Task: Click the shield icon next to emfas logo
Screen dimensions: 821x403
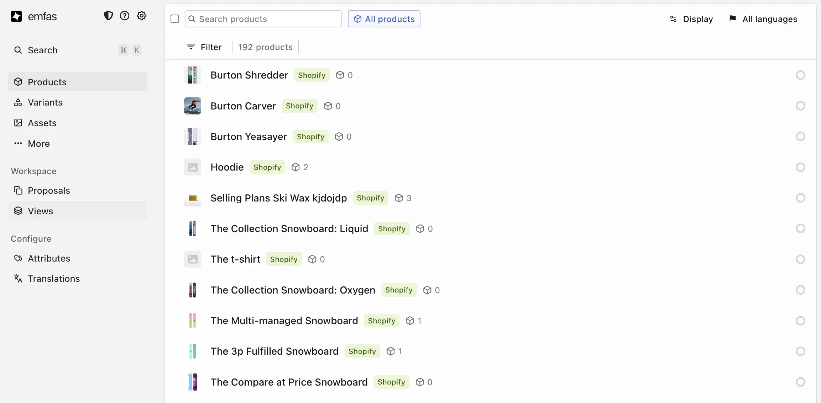Action: (108, 16)
